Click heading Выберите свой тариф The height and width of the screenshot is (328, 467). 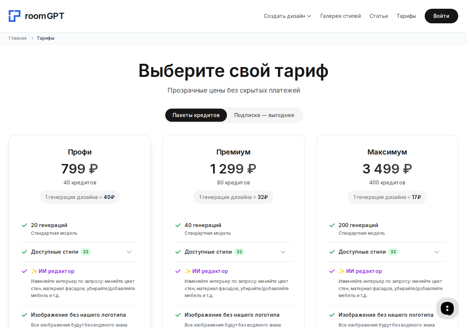pyautogui.click(x=233, y=70)
